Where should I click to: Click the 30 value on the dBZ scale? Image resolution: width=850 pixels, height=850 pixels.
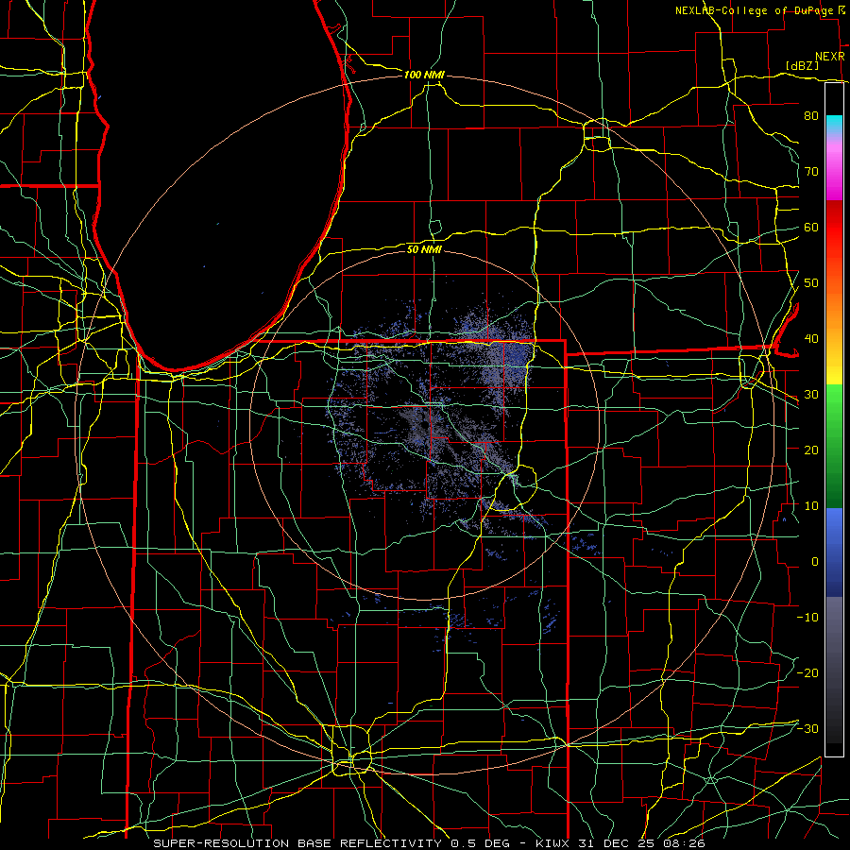(811, 394)
